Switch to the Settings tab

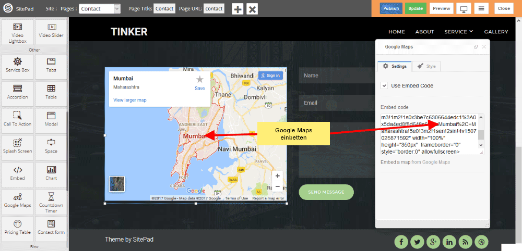pos(395,66)
